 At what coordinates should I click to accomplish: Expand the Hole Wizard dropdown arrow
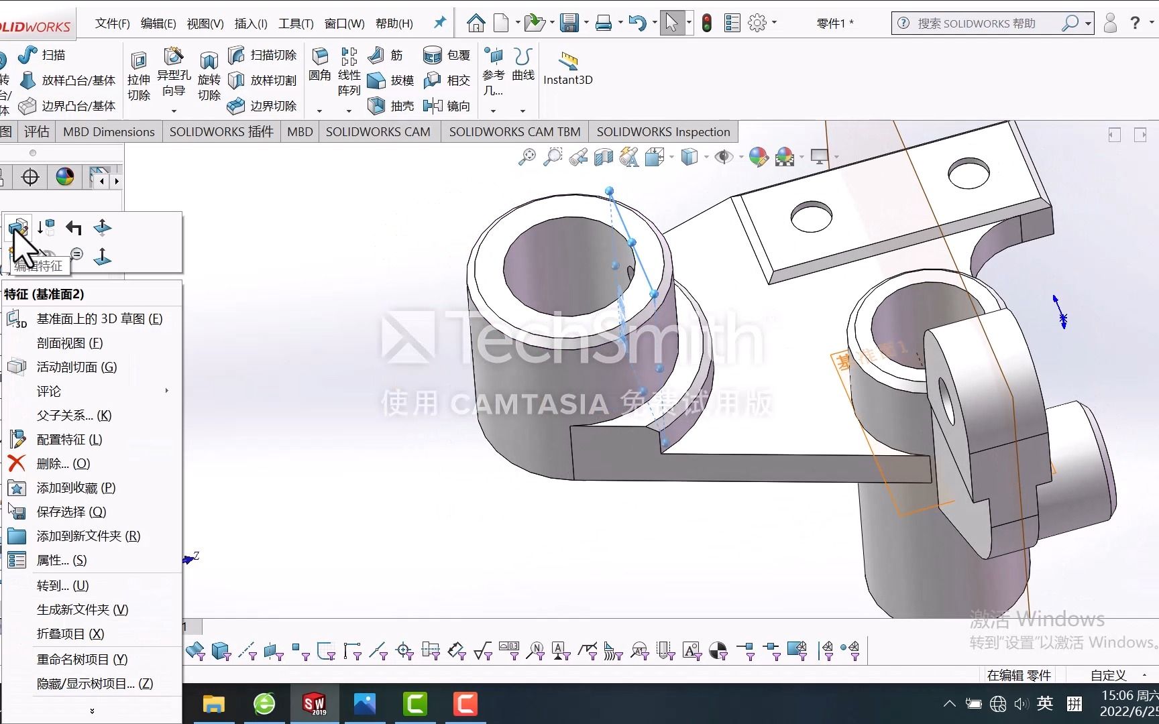174,111
